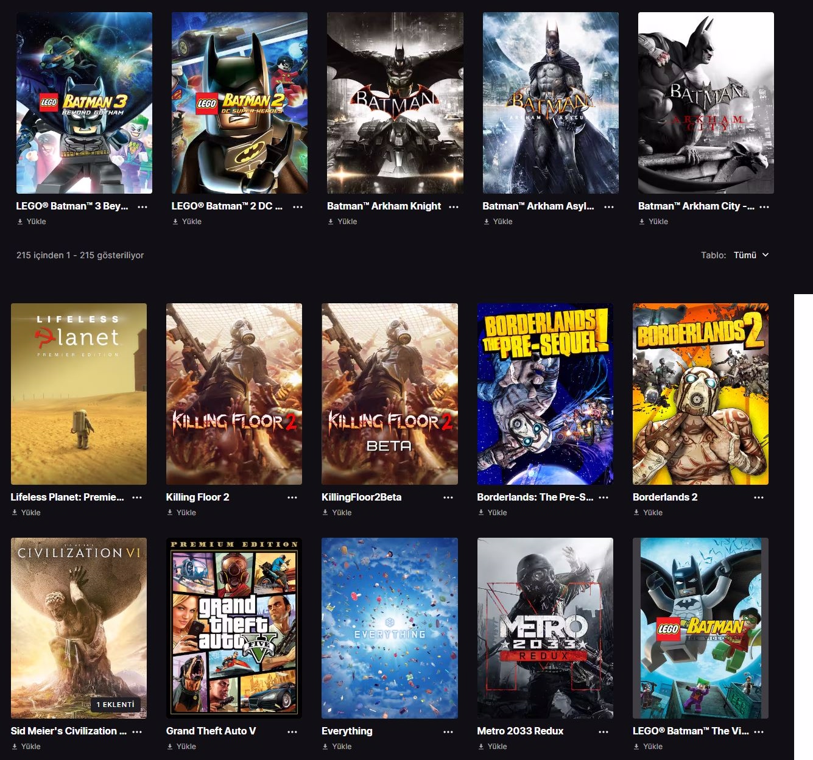Click Yükle under Killing Floor 2

(181, 513)
